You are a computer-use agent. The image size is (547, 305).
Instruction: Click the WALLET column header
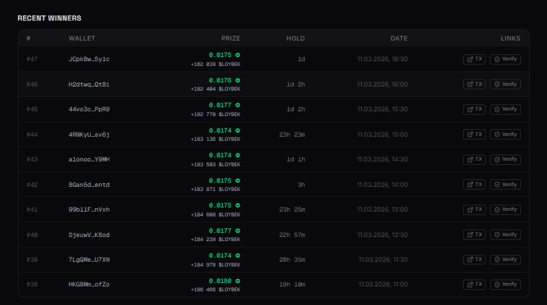[82, 38]
